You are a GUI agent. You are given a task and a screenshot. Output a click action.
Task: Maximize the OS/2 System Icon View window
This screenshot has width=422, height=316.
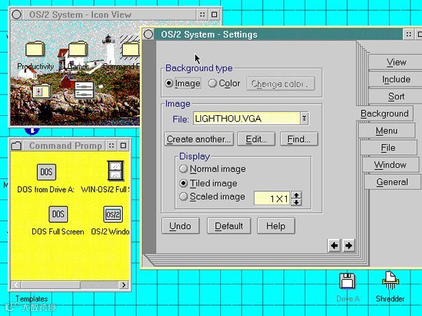[214, 14]
